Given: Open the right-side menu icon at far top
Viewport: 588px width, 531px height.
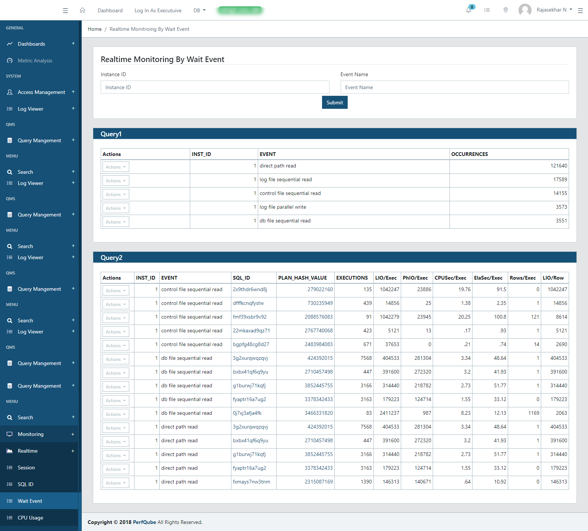Looking at the screenshot, I should [580, 11].
